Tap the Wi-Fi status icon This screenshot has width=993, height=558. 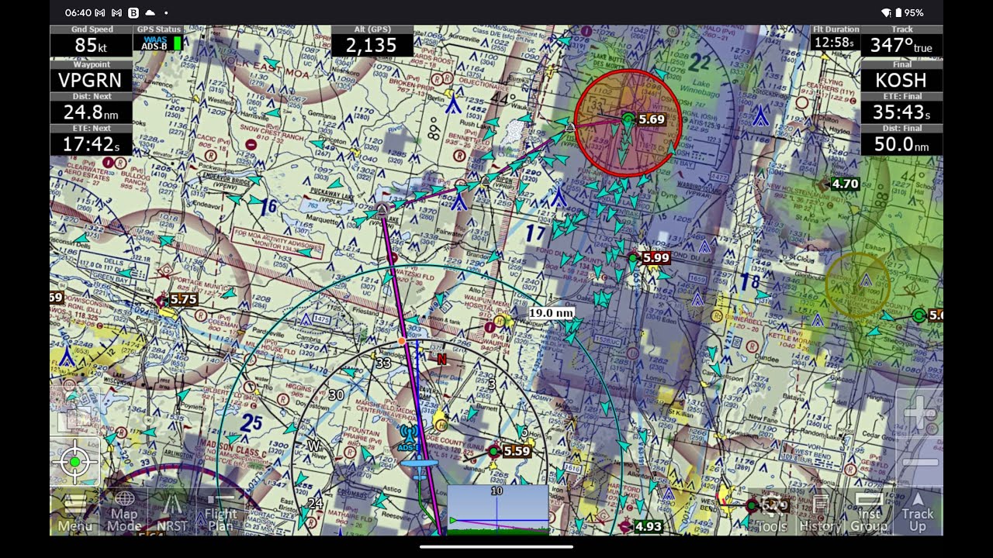click(x=886, y=12)
